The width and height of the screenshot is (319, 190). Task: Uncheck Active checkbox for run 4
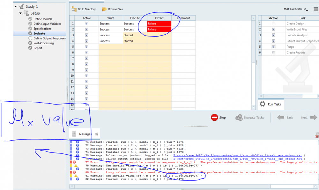pyautogui.click(x=86, y=41)
